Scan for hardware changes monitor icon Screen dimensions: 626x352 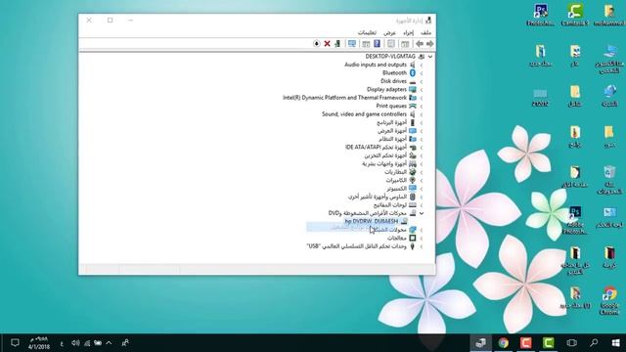[352, 43]
